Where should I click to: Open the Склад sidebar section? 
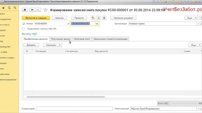pyautogui.click(x=2, y=41)
